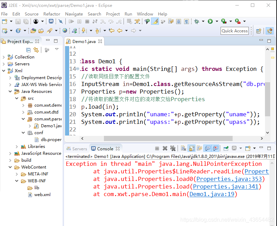Select web.xml in the project tree

point(39,195)
